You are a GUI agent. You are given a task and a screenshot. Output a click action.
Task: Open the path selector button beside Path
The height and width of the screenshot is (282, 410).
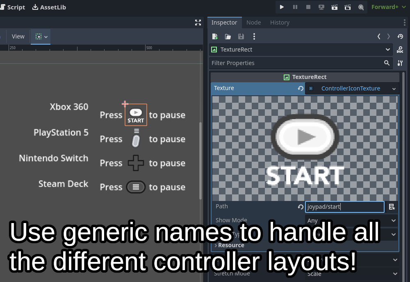(392, 207)
